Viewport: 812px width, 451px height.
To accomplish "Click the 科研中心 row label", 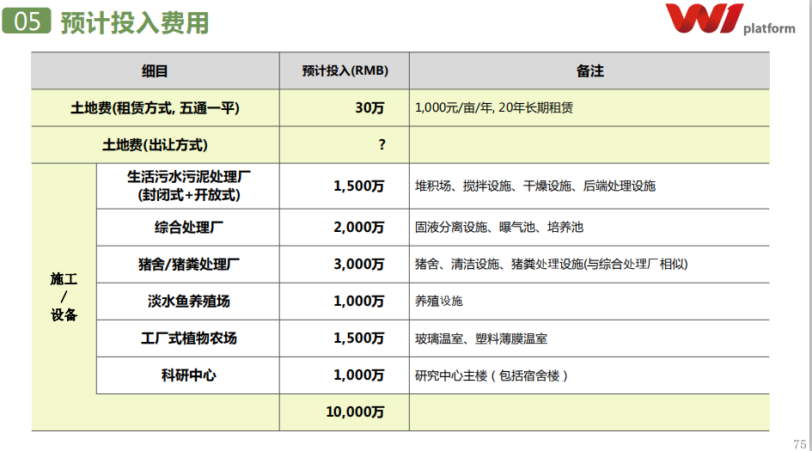I will [x=188, y=375].
